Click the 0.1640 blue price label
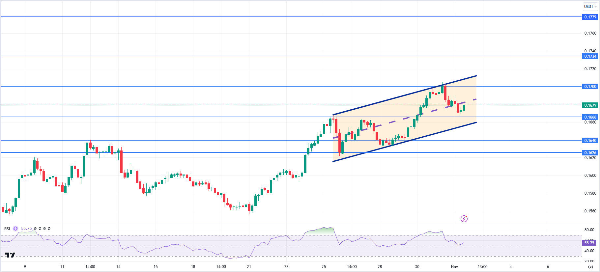The height and width of the screenshot is (272, 600). [590, 141]
